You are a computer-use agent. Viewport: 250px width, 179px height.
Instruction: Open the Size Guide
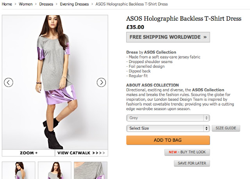point(226,128)
